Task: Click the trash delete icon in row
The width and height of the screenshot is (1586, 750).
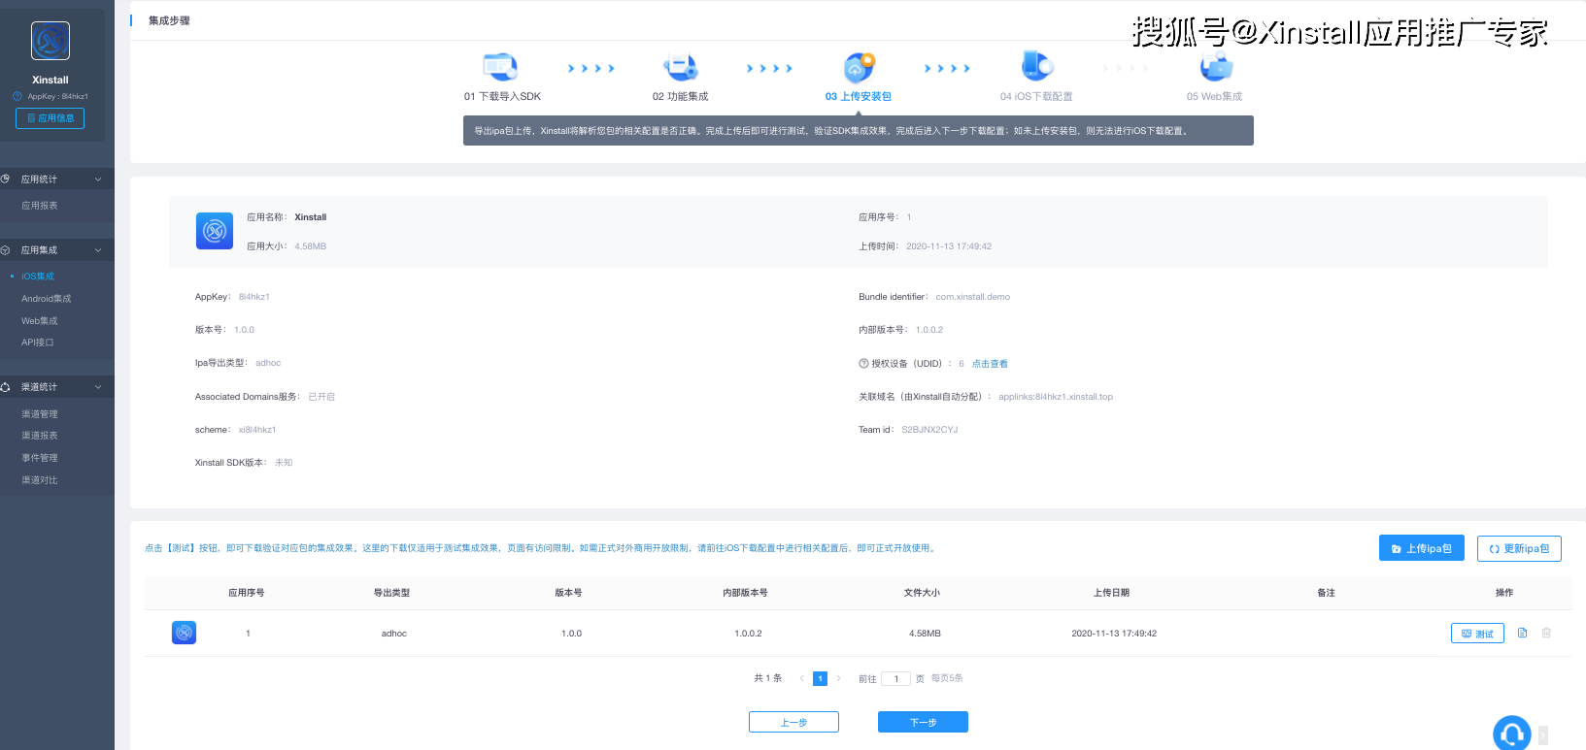Action: [x=1546, y=633]
